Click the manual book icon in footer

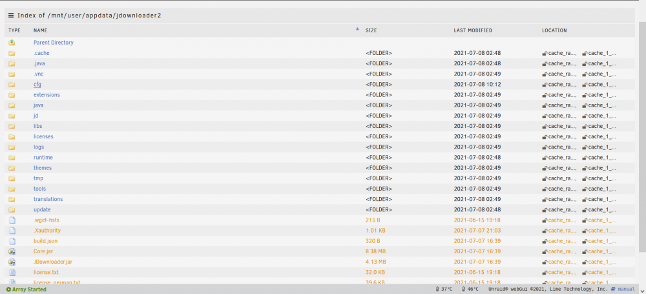(x=614, y=289)
